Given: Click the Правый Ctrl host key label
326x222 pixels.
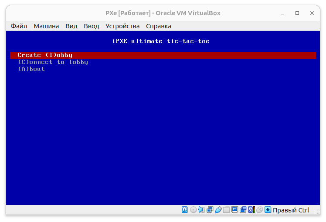Looking at the screenshot, I should (291, 210).
